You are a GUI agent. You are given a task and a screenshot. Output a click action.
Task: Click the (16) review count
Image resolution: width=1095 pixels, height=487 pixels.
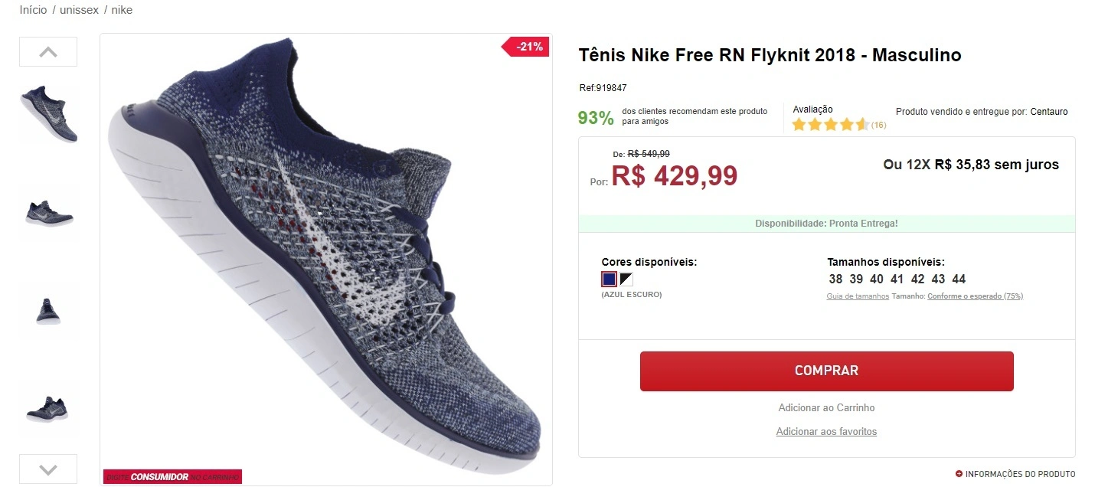(x=878, y=124)
